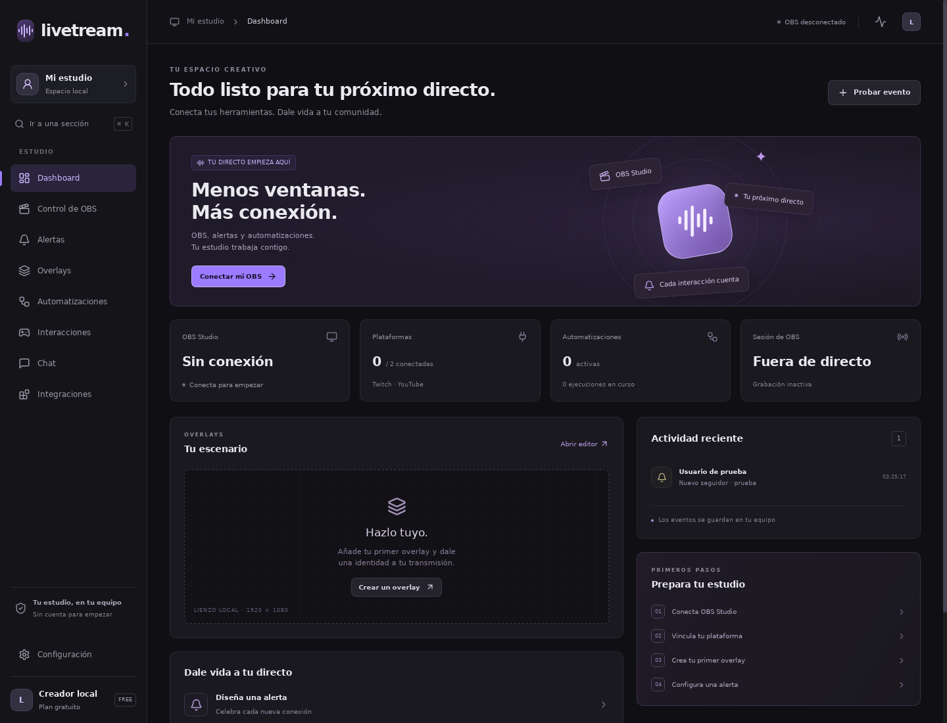
Task: Open the Abrir editor link
Action: (584, 444)
